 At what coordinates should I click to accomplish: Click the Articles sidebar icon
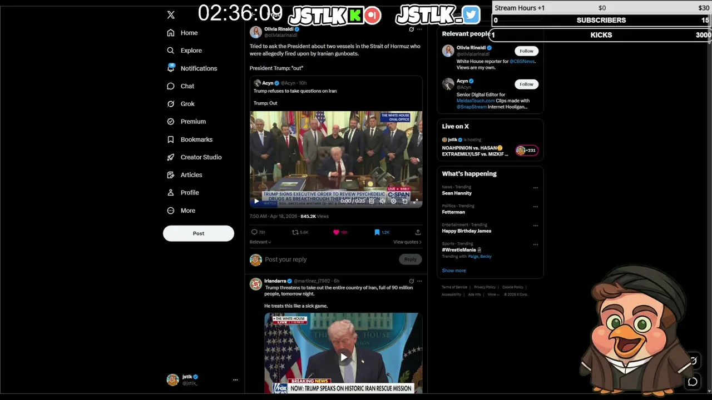pos(171,175)
